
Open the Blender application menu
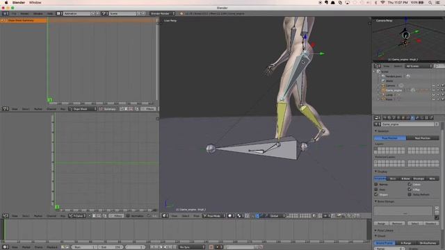(19, 3)
